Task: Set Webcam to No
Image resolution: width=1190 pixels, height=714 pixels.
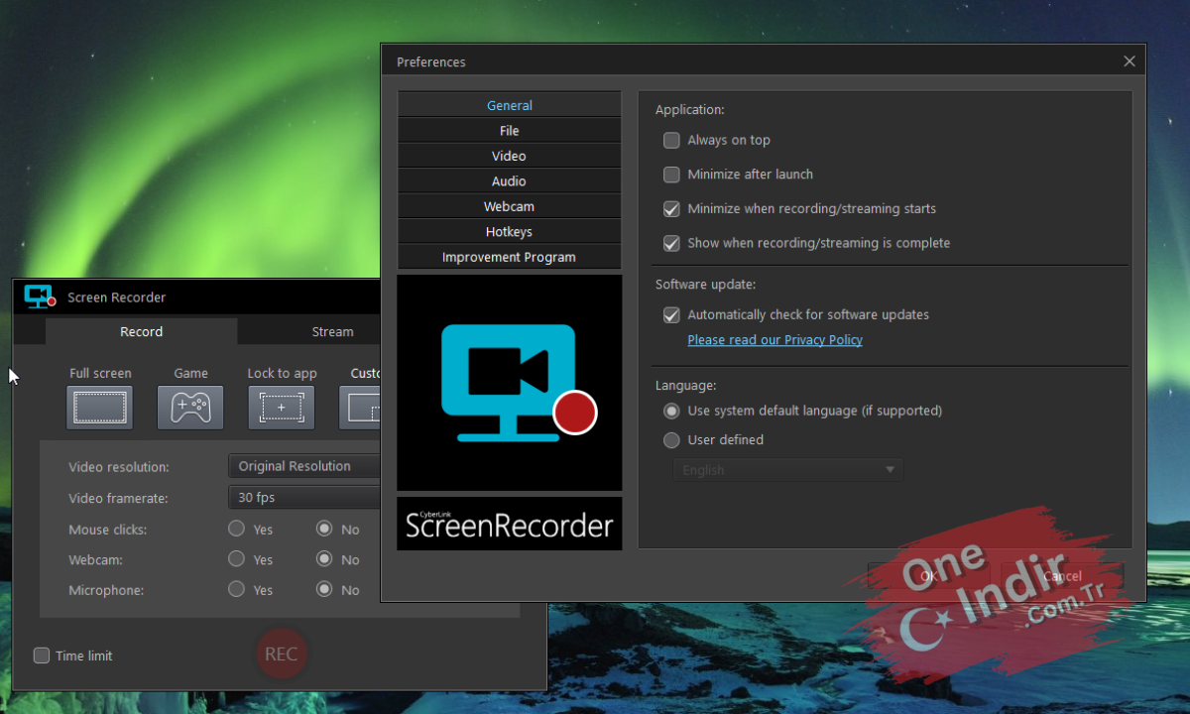Action: tap(324, 559)
